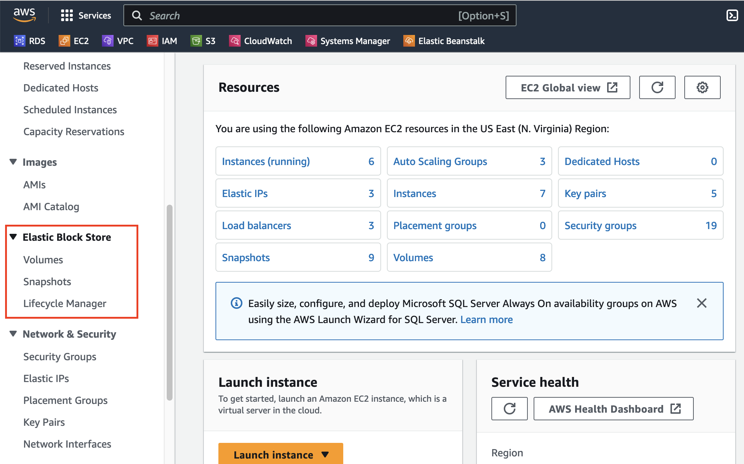The width and height of the screenshot is (744, 464).
Task: Click the EC2 Global view button
Action: (567, 87)
